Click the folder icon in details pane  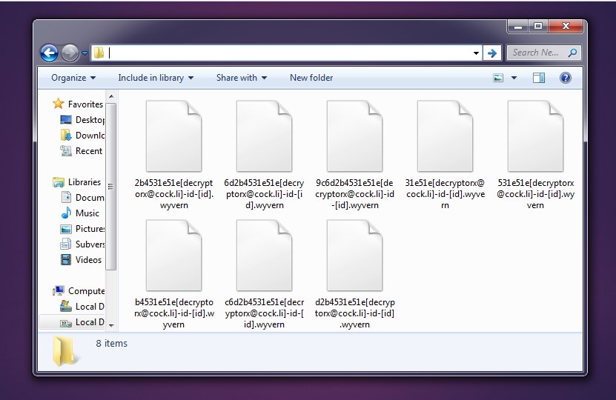[x=64, y=351]
